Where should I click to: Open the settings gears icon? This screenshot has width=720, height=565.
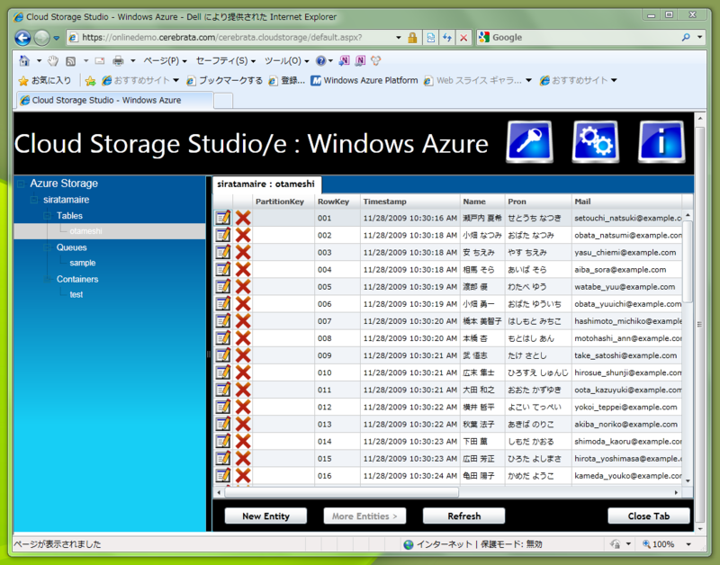click(596, 141)
